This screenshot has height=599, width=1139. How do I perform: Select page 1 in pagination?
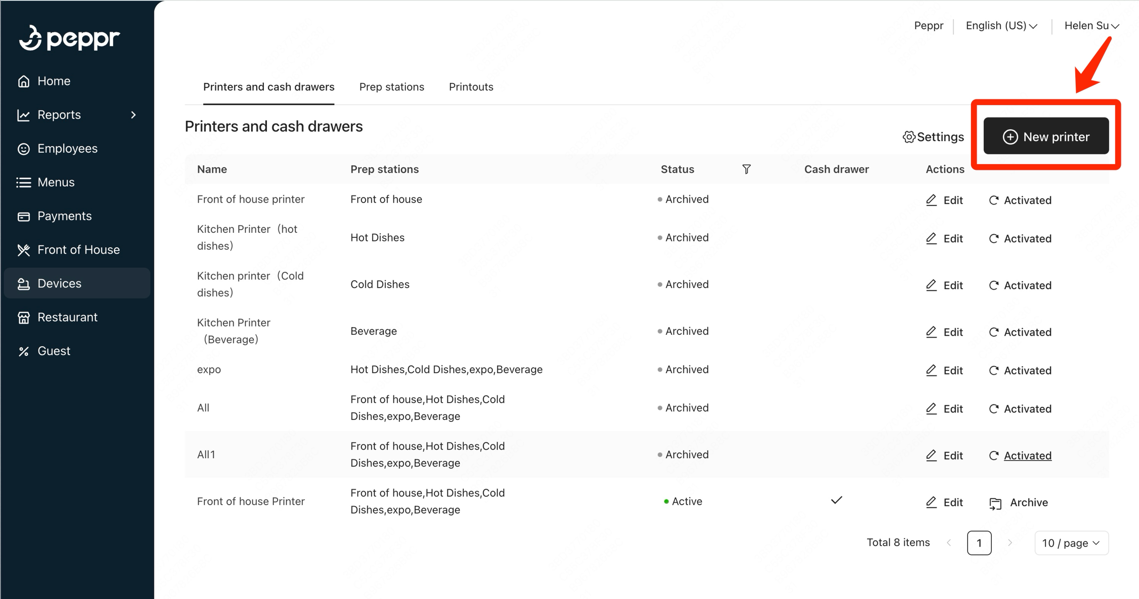point(979,543)
